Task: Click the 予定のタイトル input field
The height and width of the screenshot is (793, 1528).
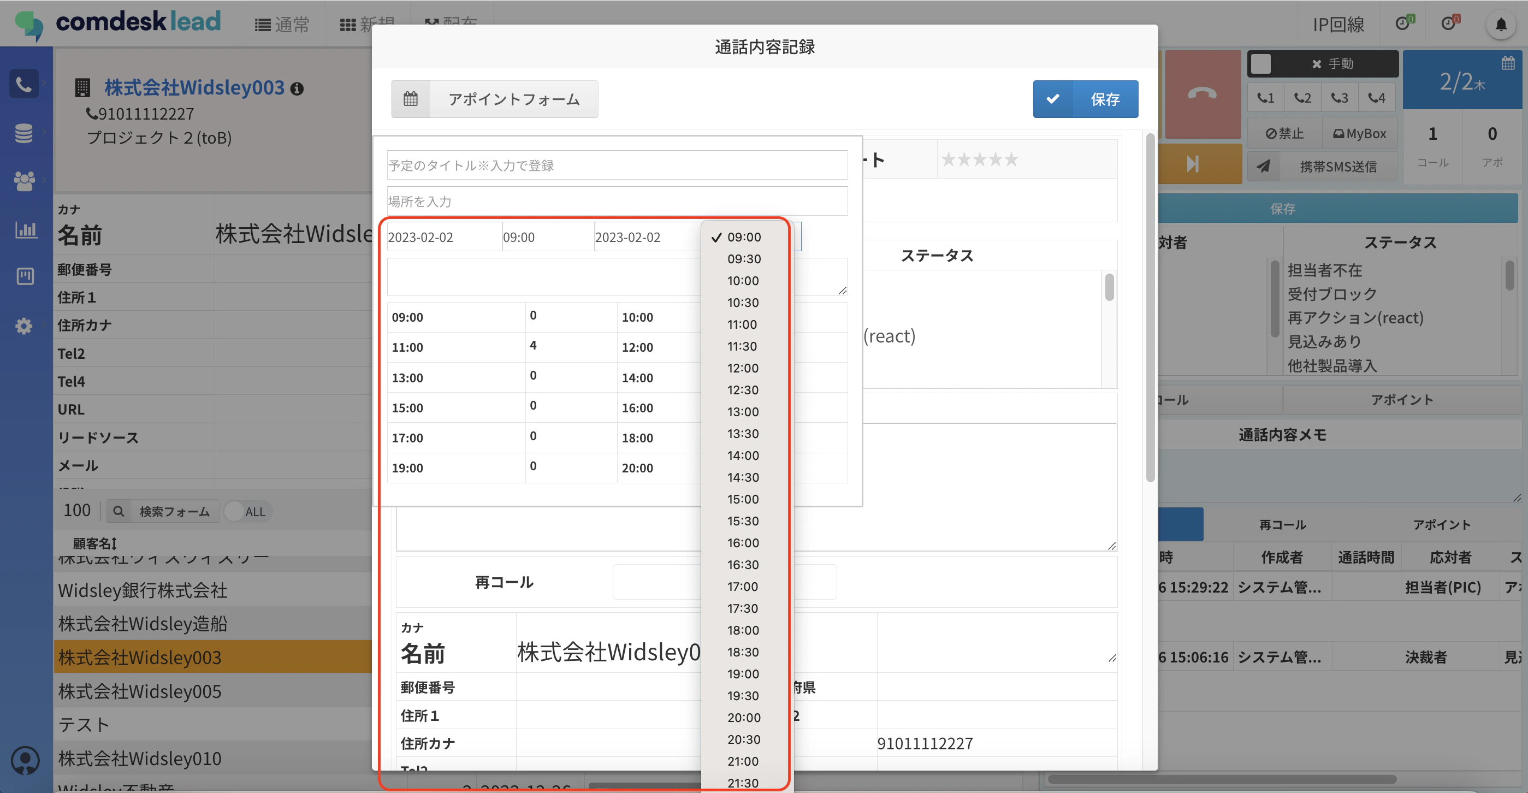Action: (x=617, y=165)
